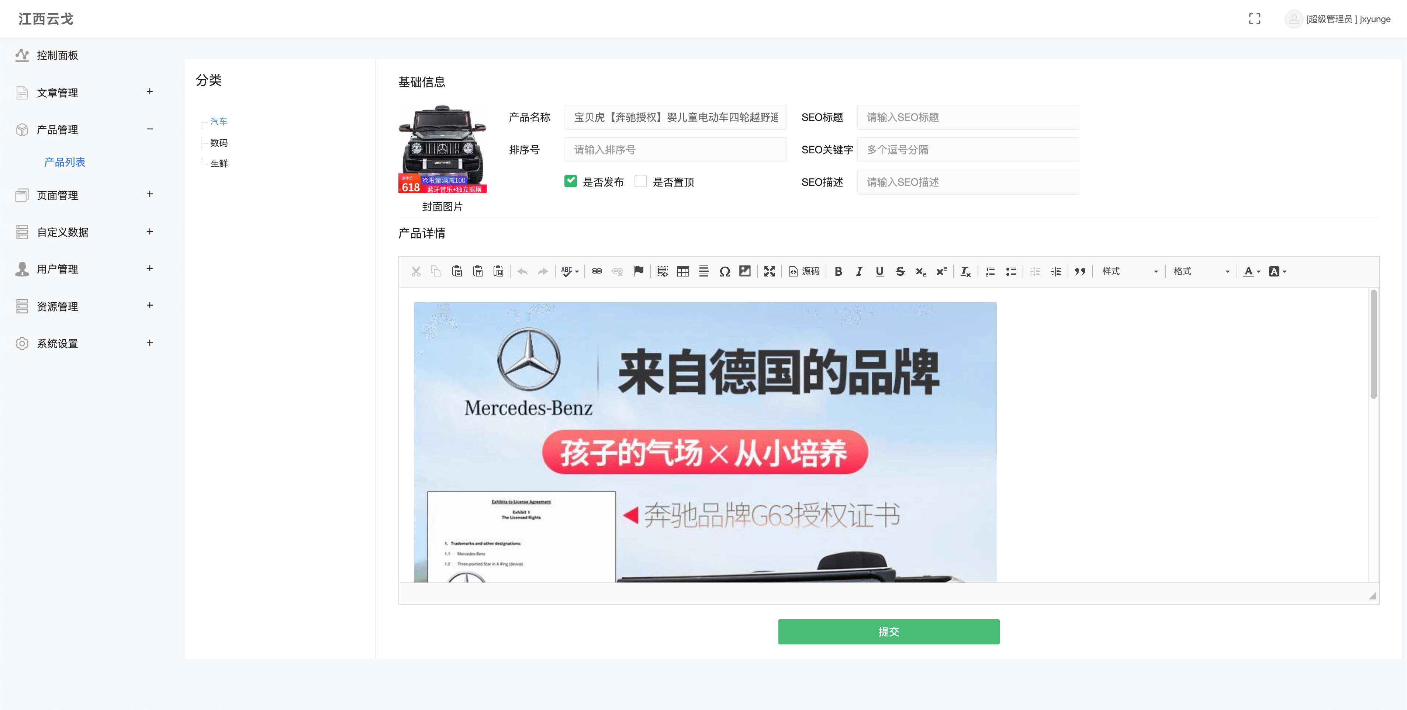Check the 是否置顶 checkbox
Image resolution: width=1407 pixels, height=710 pixels.
641,181
